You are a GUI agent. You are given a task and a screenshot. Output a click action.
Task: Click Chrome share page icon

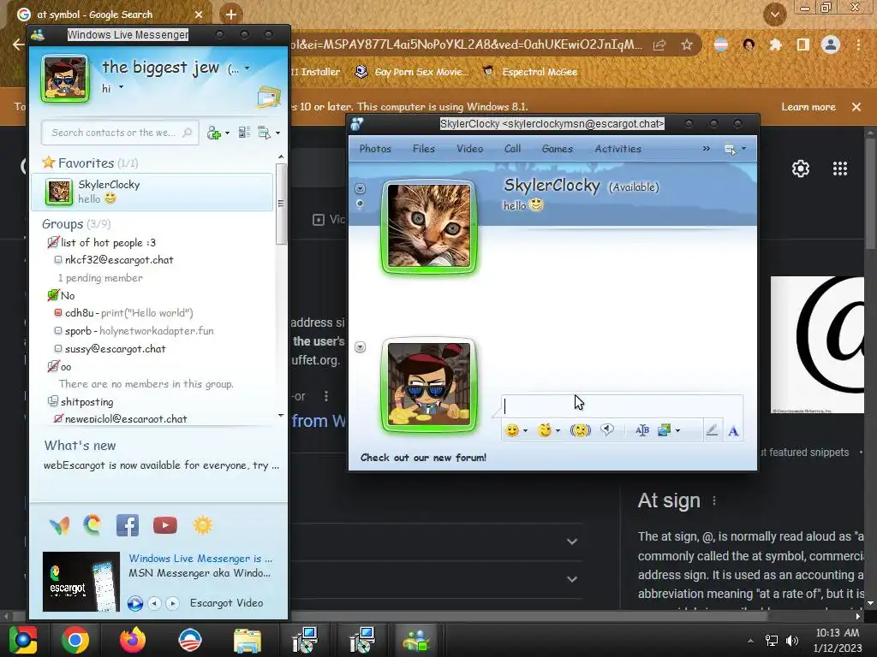(x=659, y=44)
